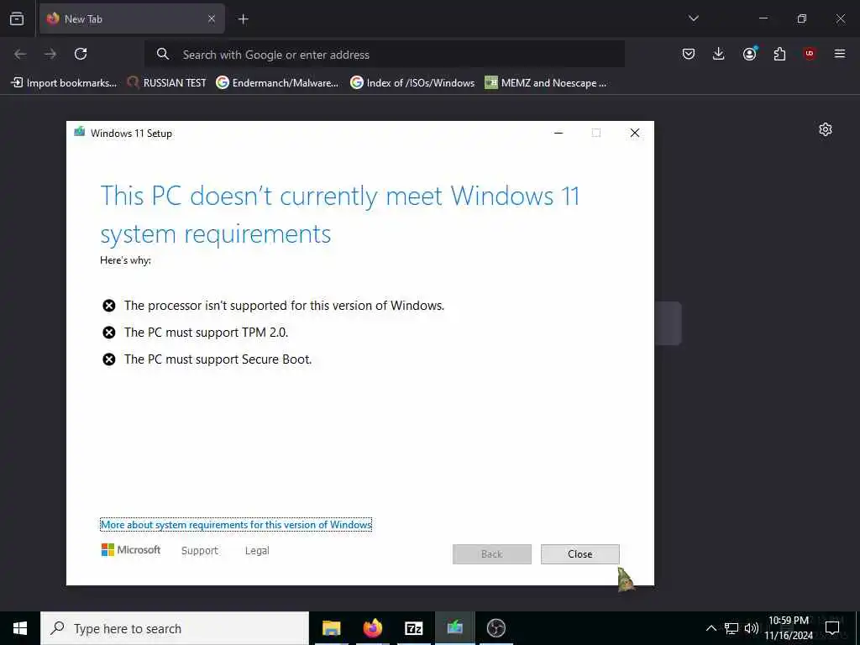Open the volume speaker tray icon
This screenshot has height=645, width=860.
tap(751, 628)
